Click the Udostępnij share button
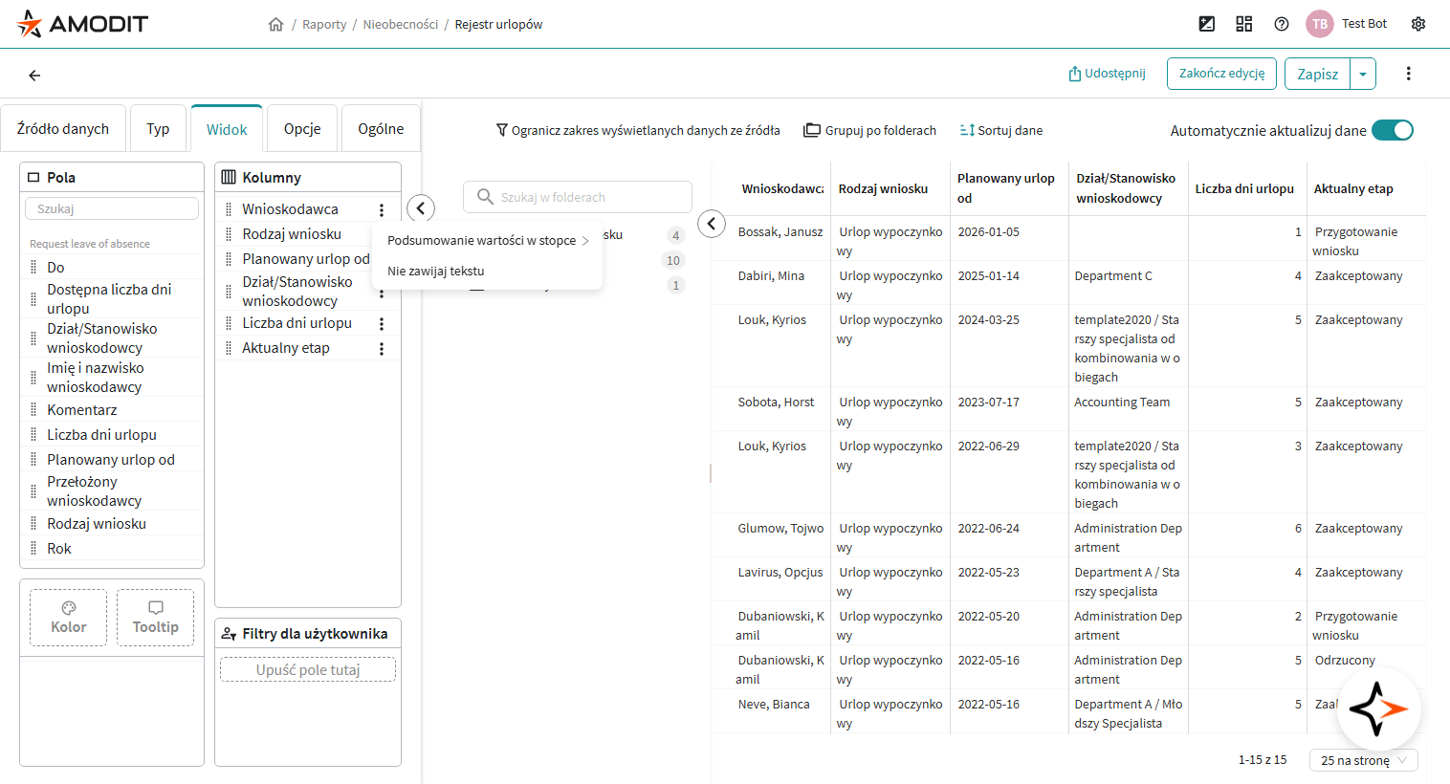The height and width of the screenshot is (784, 1450). tap(1107, 74)
